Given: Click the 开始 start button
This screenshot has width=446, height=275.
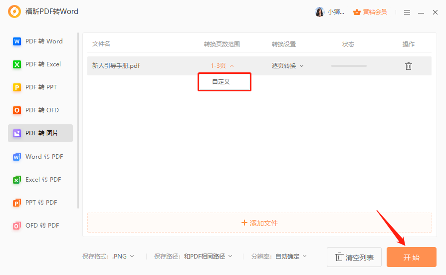Looking at the screenshot, I should point(411,257).
